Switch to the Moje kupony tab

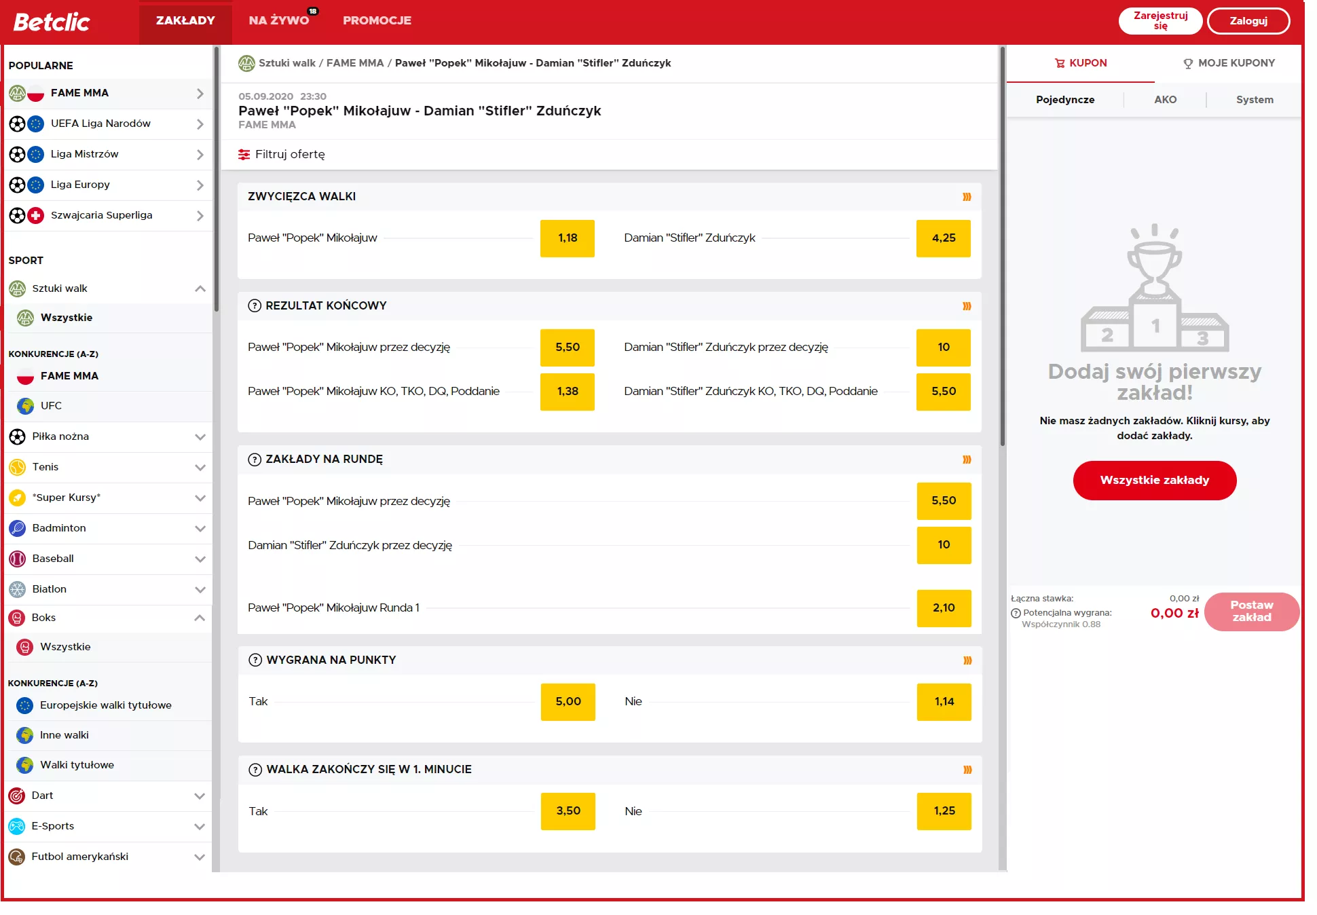(1229, 63)
